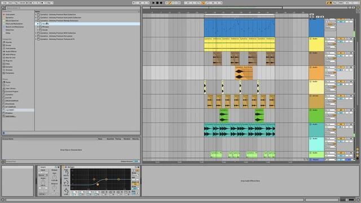Expand the Alchemy Premium MIDI Collection folder
The image size is (361, 203).
pos(36,33)
